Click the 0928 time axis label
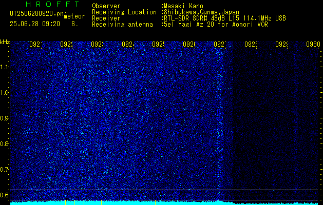 point(251,44)
